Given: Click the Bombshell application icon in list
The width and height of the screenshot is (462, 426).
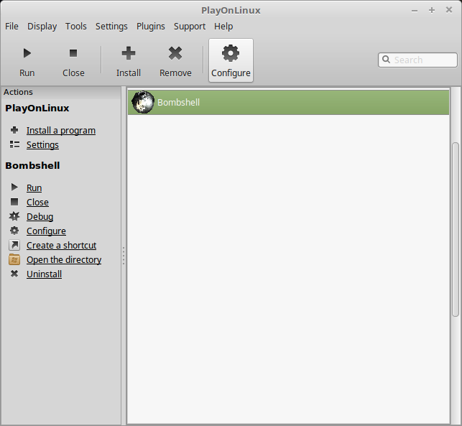Looking at the screenshot, I should [x=143, y=102].
